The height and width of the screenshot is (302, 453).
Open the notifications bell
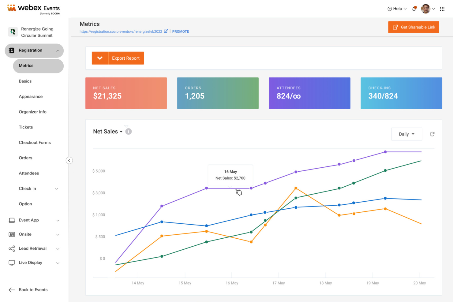[x=414, y=9]
